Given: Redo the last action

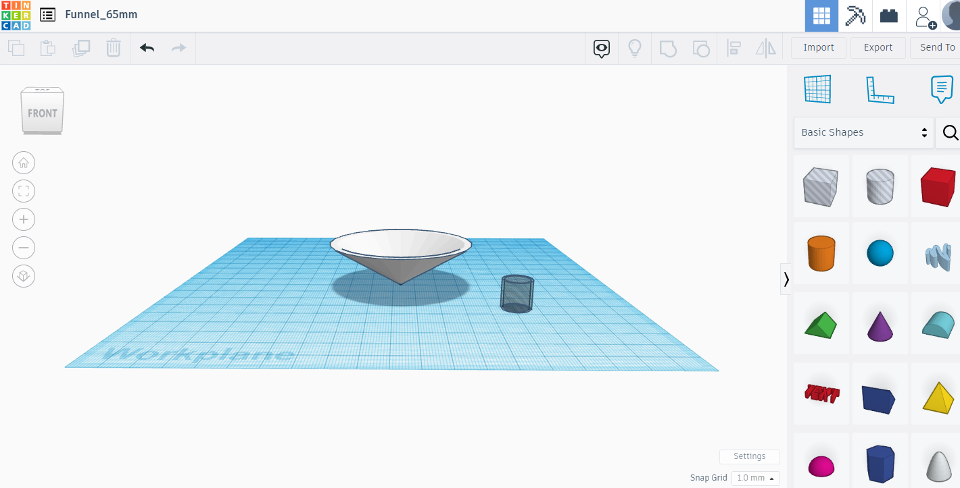Looking at the screenshot, I should click(x=178, y=48).
